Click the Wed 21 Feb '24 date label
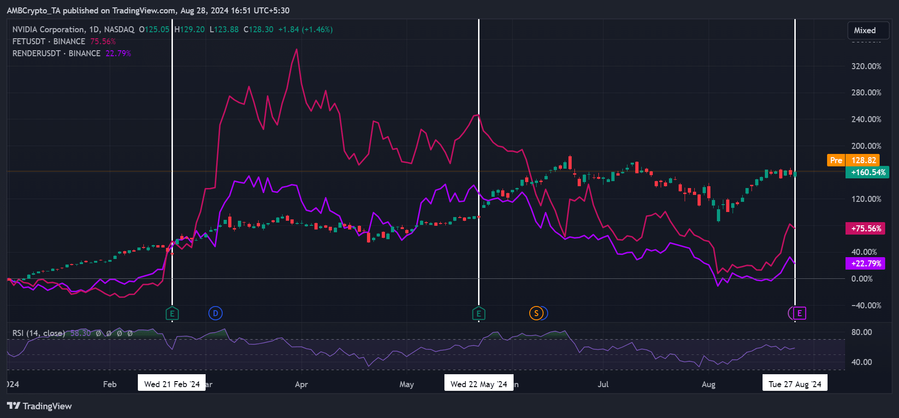This screenshot has height=418, width=899. point(172,384)
